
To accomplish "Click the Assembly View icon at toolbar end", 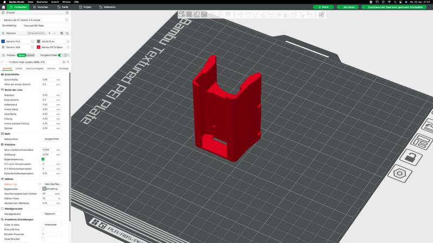I will [x=321, y=15].
